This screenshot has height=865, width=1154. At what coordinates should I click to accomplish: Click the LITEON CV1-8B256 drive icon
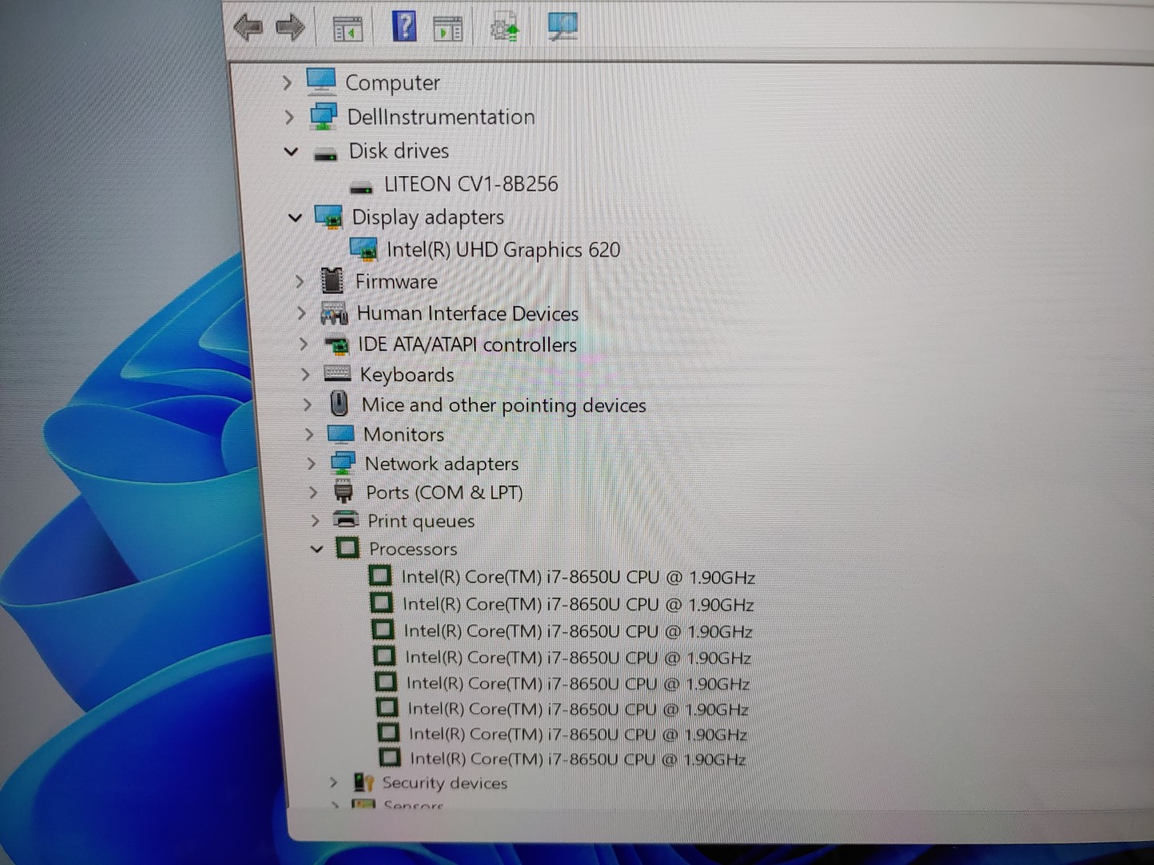click(x=361, y=187)
